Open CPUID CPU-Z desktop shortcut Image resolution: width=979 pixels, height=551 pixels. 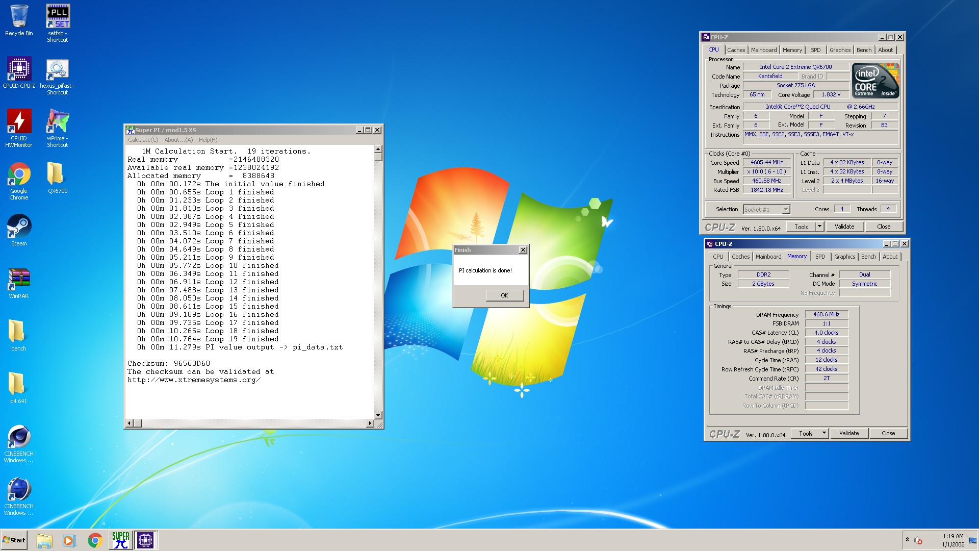[19, 72]
